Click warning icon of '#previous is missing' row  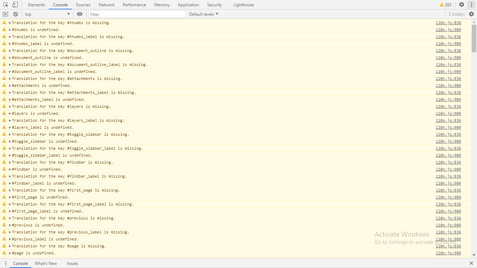[4, 218]
